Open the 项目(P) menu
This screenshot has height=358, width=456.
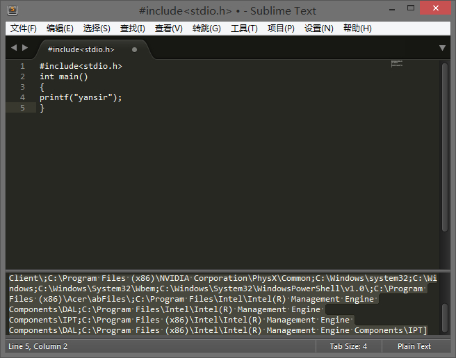281,29
